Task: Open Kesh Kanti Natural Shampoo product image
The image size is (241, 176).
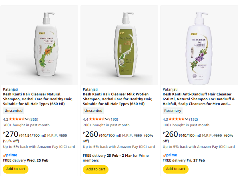Action: point(39,44)
